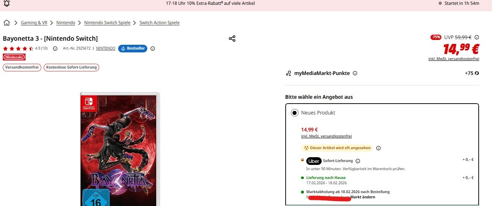This screenshot has height=206, width=492.
Task: Click the notification bell icon
Action: click(6, 3)
